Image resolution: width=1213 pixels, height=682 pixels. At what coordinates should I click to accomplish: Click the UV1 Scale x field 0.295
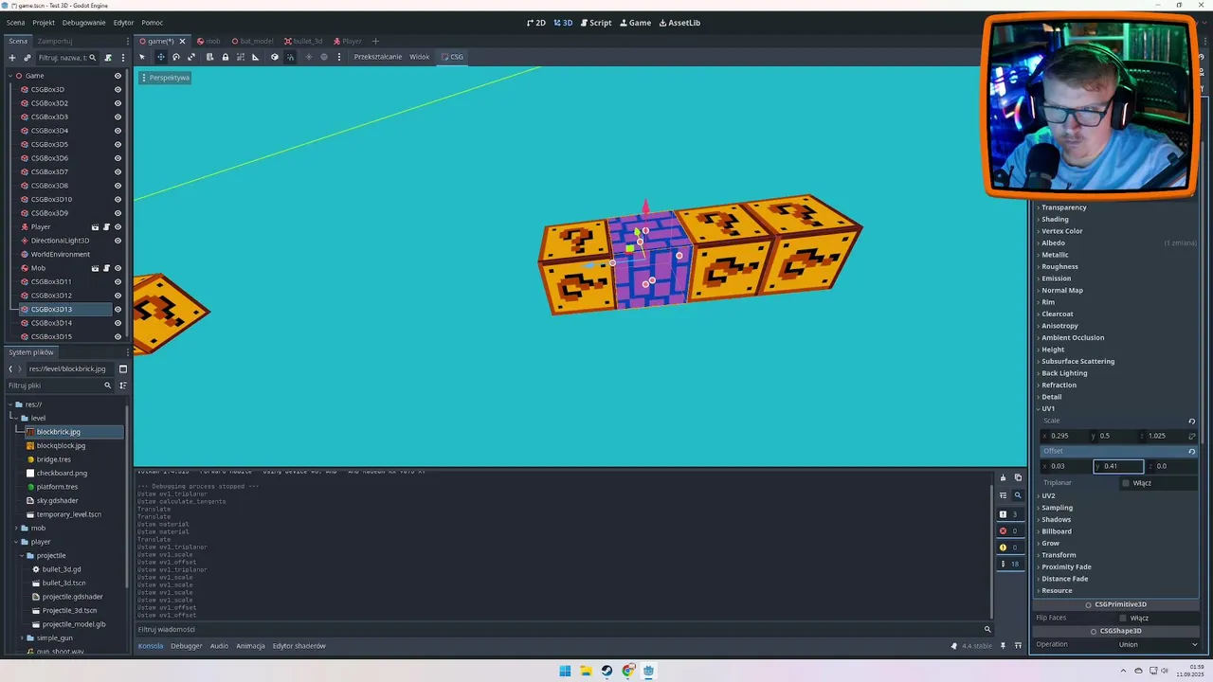(x=1065, y=436)
